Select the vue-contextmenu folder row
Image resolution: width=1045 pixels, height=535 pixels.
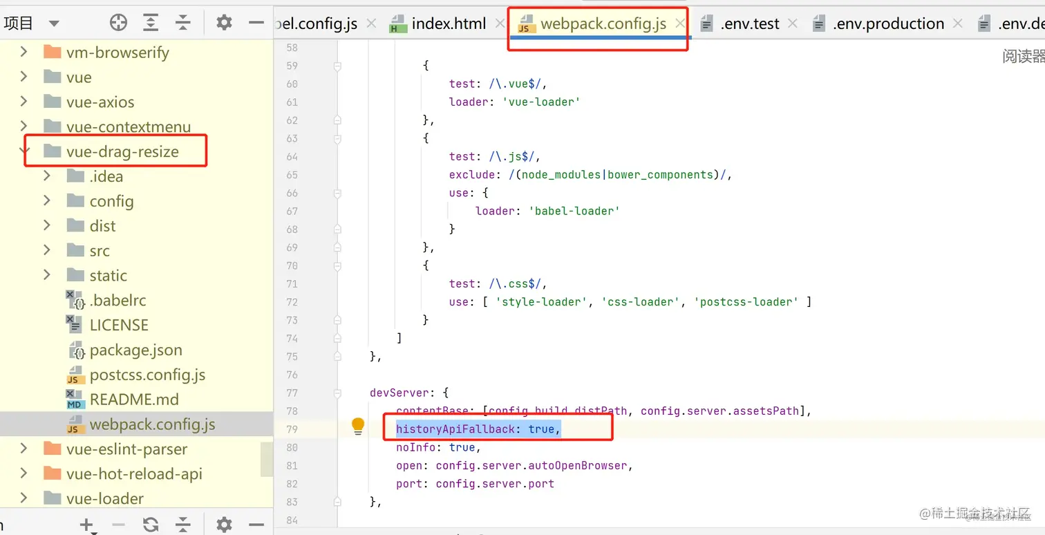pyautogui.click(x=137, y=126)
